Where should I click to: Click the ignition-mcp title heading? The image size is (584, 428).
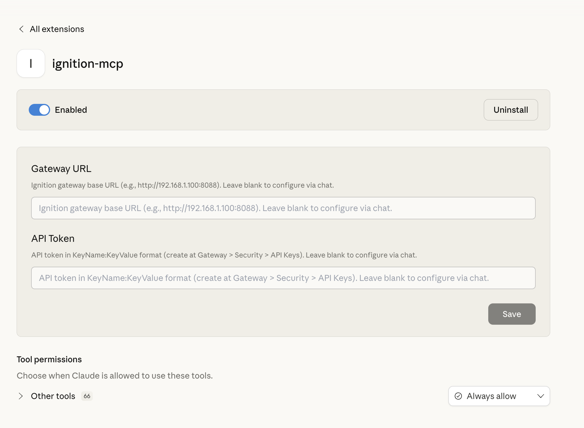87,63
